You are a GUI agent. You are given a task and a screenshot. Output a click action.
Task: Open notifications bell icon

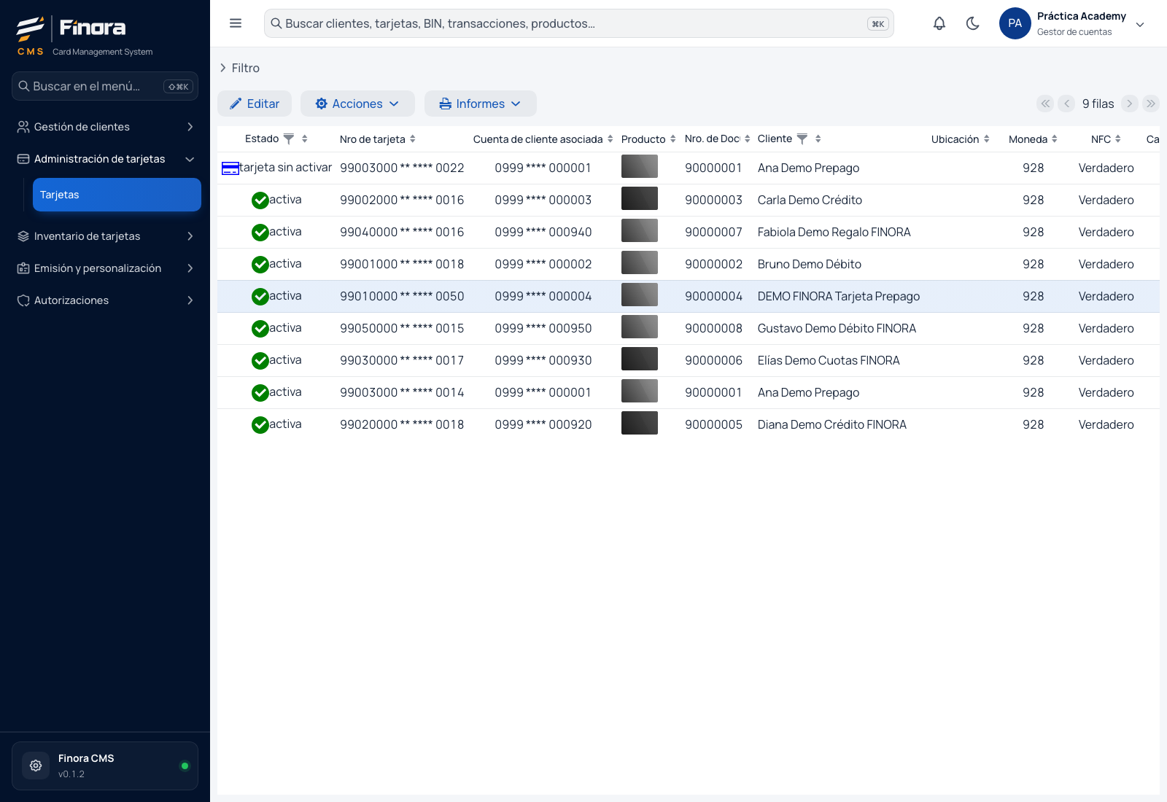(x=939, y=23)
